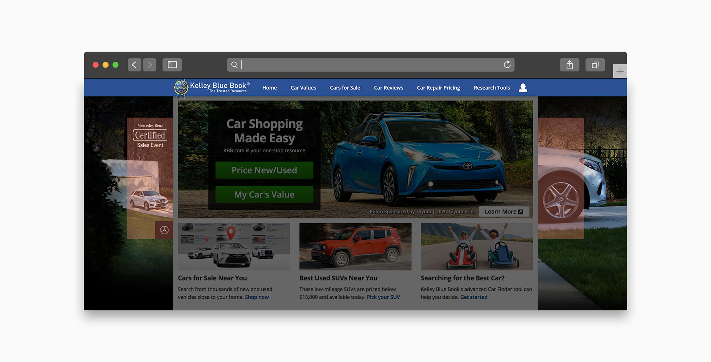
Task: Click the My Car's Value button
Action: (264, 194)
